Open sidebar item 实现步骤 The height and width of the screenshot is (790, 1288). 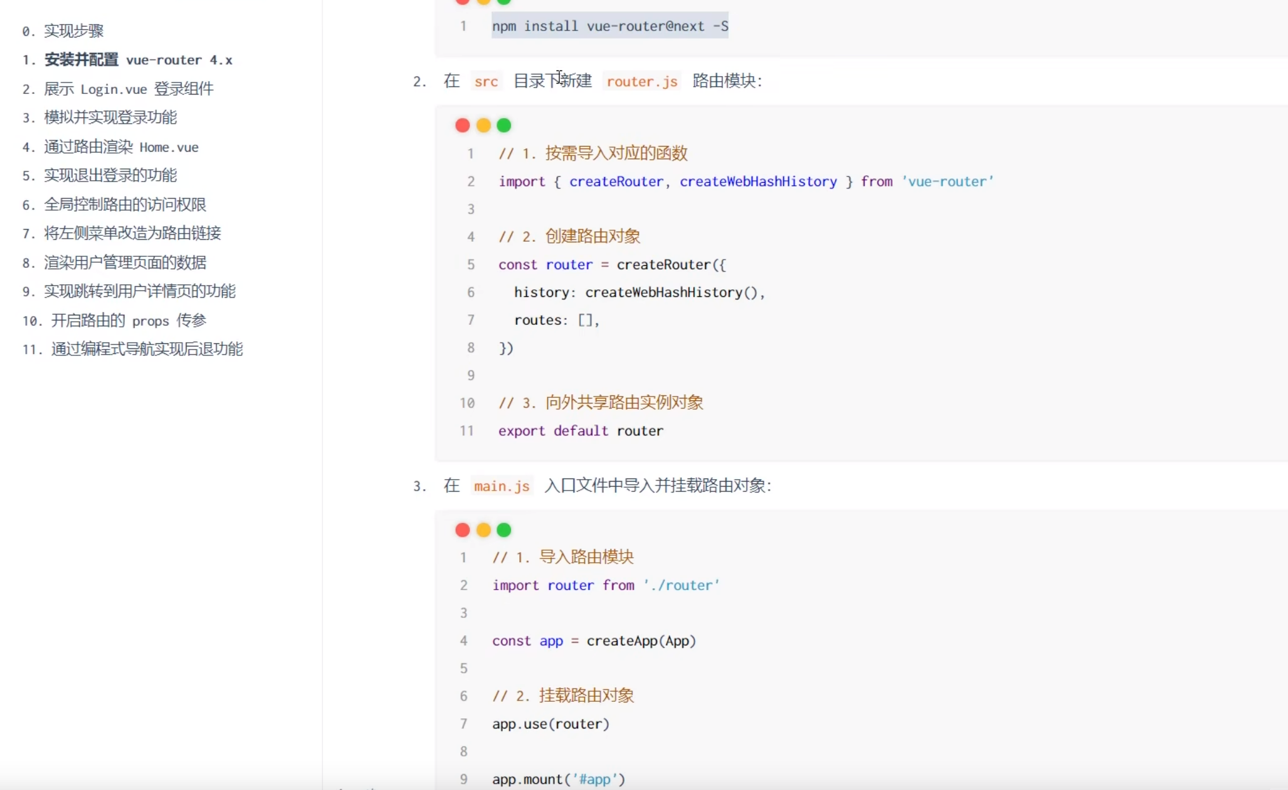(73, 30)
